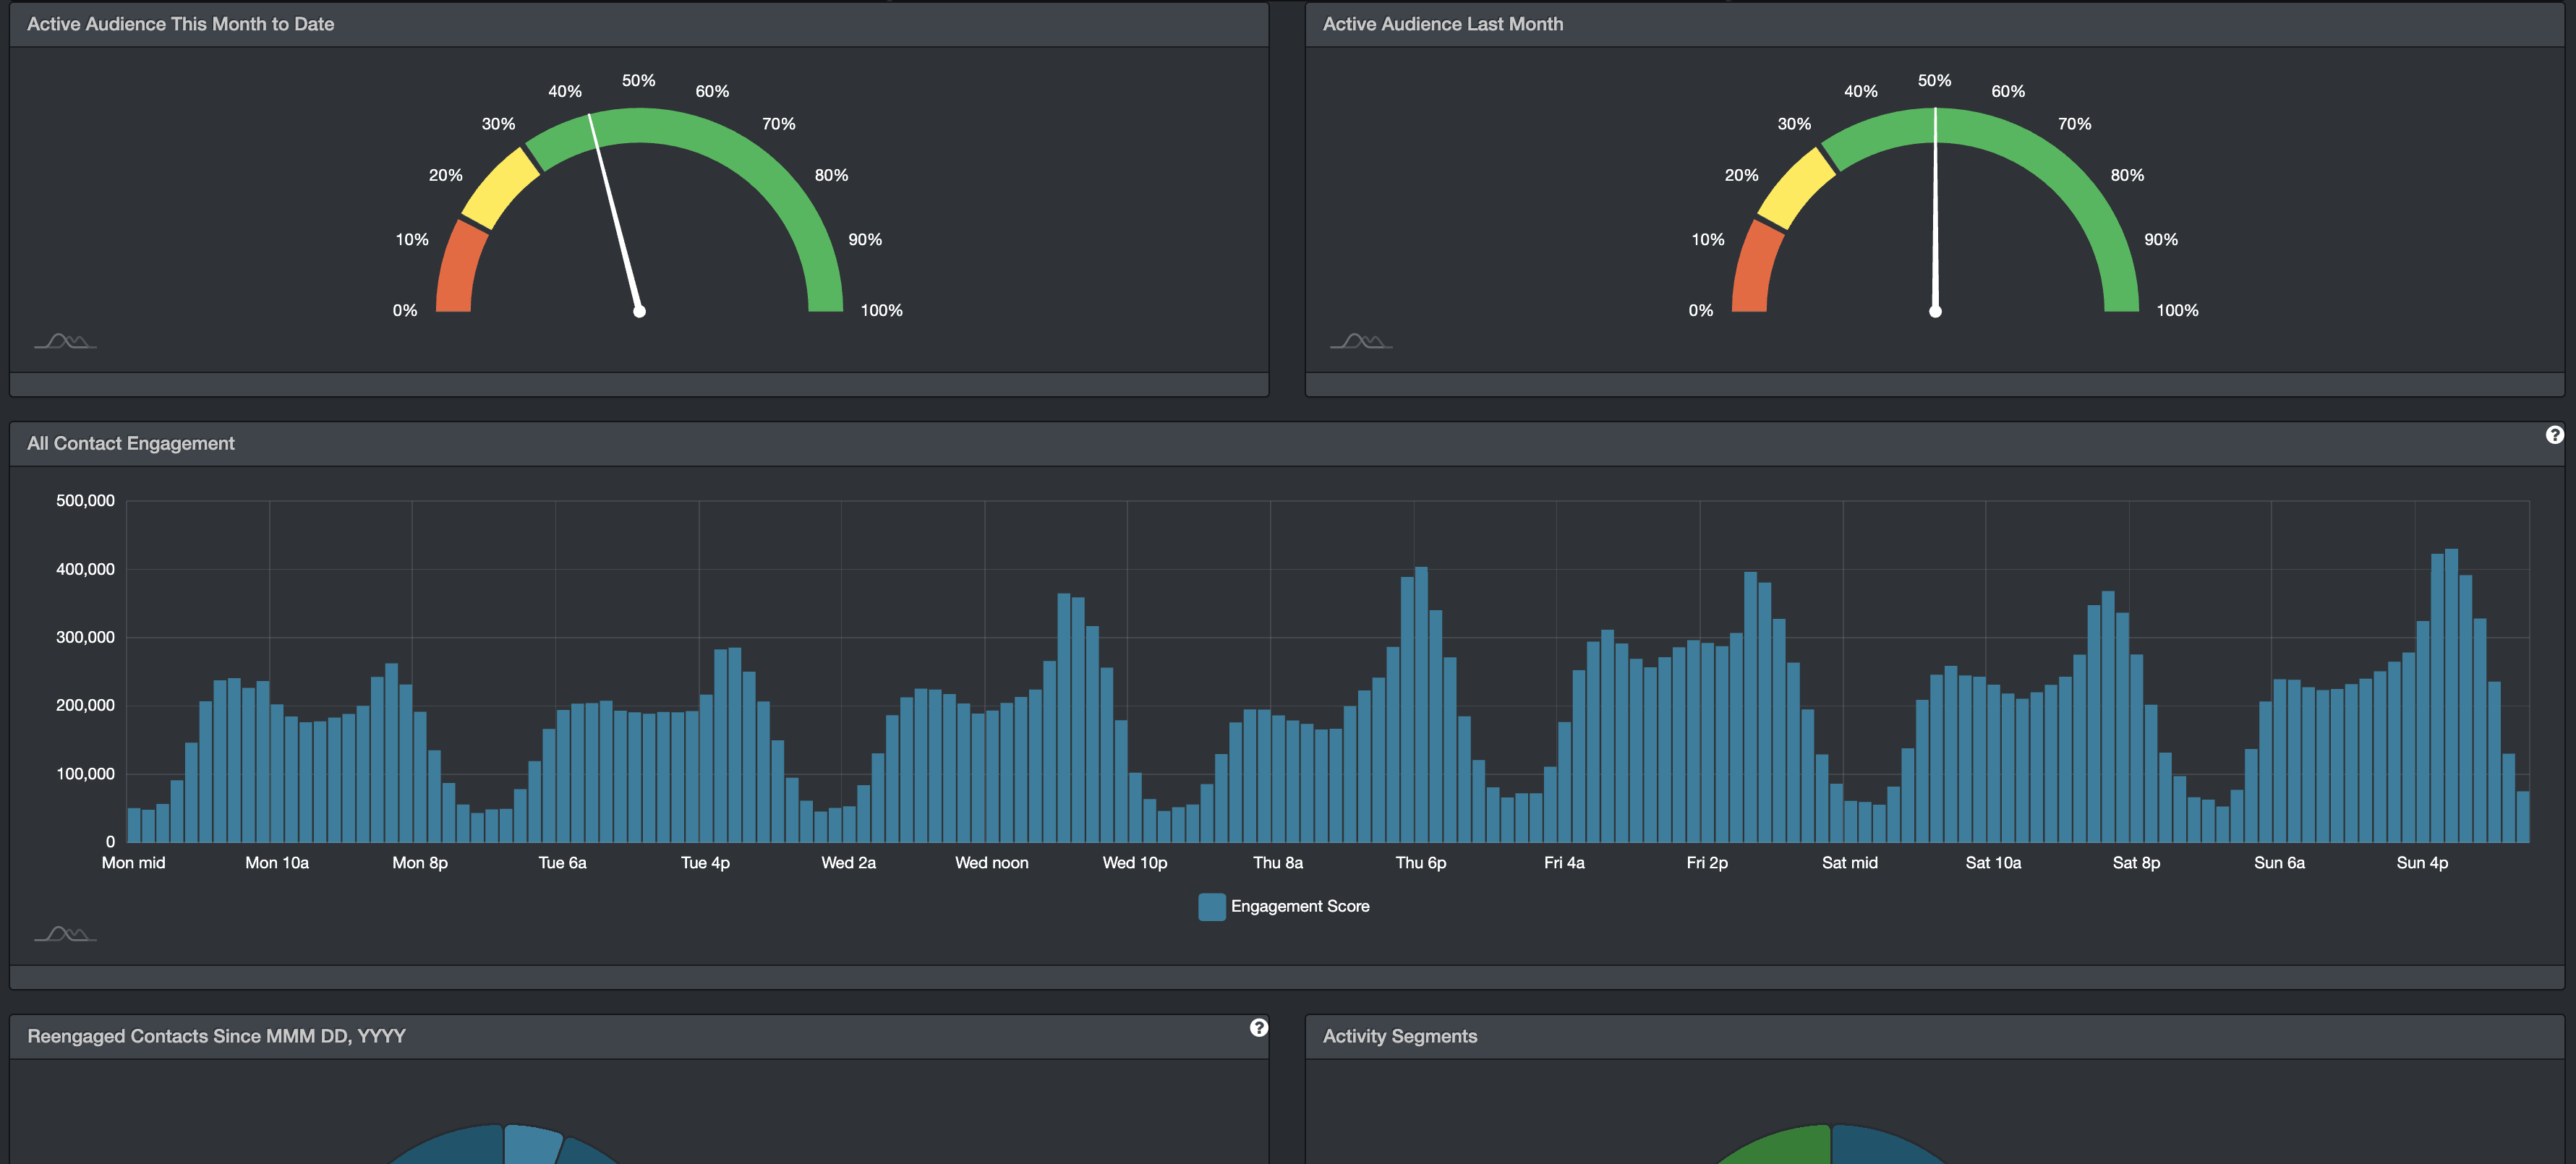Screen dimensions: 2576x1164
Task: Select the Reengaged Contacts Since panel title
Action: tap(217, 1036)
